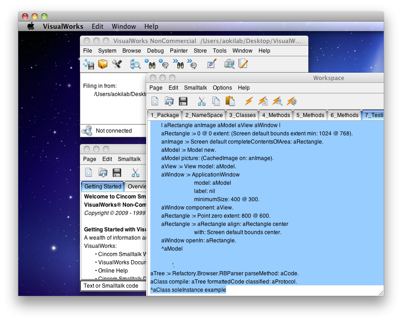Click the 'Not connected' status text
The image size is (402, 321).
pyautogui.click(x=114, y=131)
